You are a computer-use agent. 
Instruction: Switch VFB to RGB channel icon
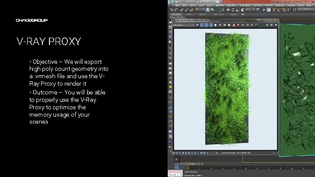197,25
